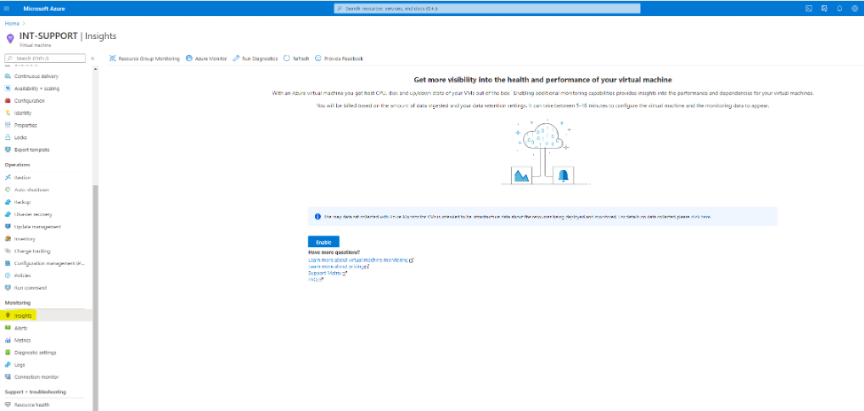Open Azure Monitor from toolbar
This screenshot has height=411, width=864.
point(207,58)
